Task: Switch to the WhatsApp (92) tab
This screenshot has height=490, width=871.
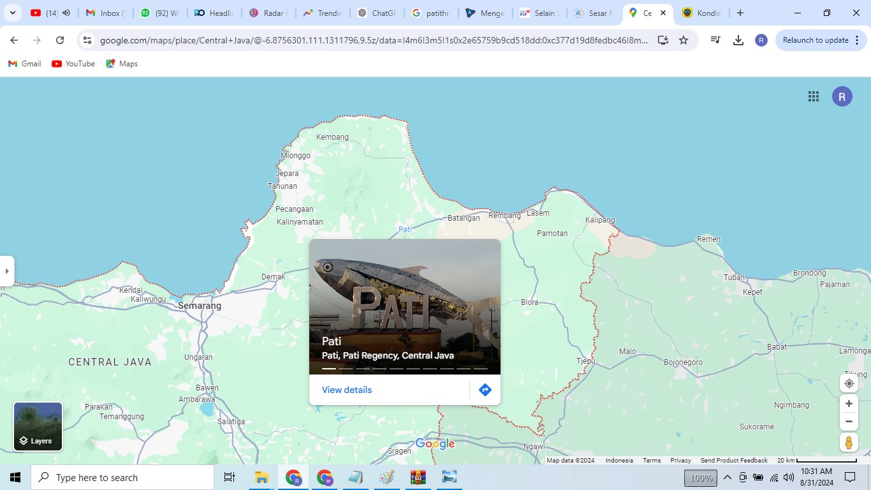Action: click(x=161, y=13)
